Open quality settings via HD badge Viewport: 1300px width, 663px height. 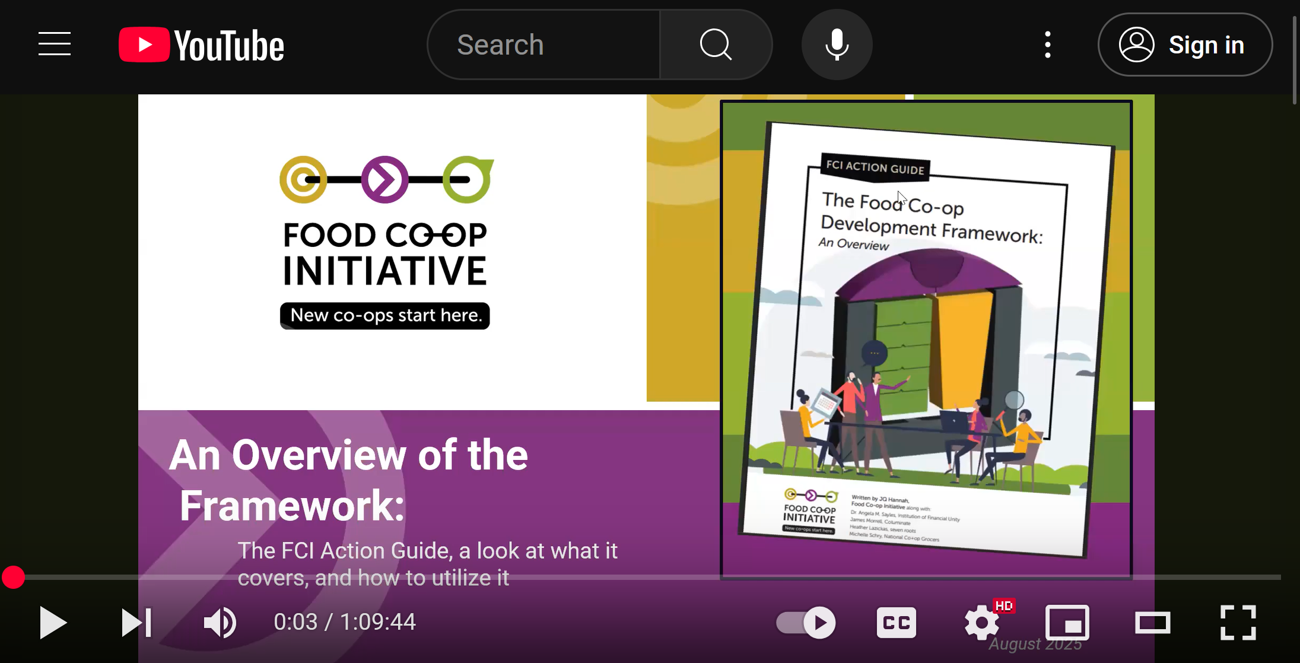[x=1005, y=606]
